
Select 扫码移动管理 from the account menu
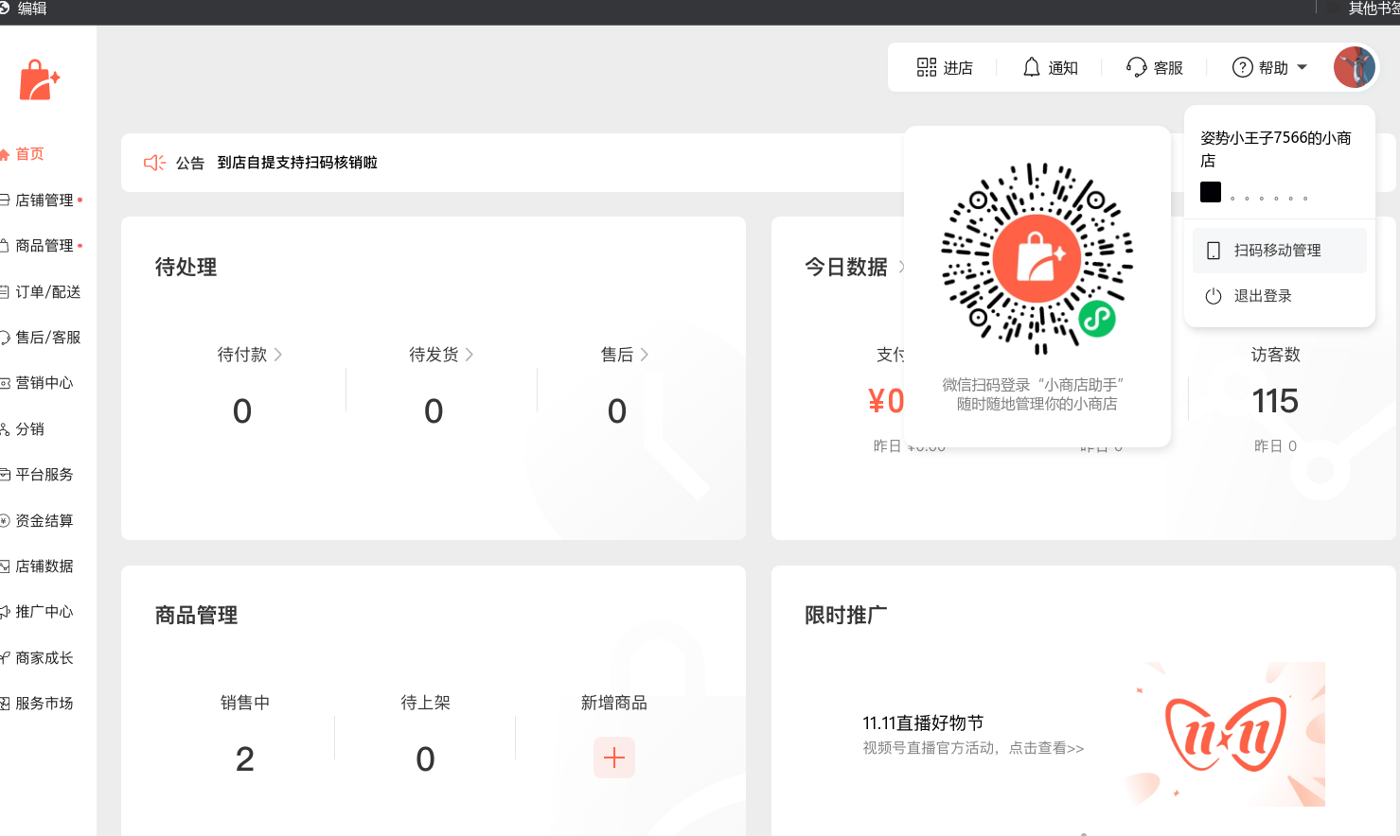pyautogui.click(x=1279, y=251)
